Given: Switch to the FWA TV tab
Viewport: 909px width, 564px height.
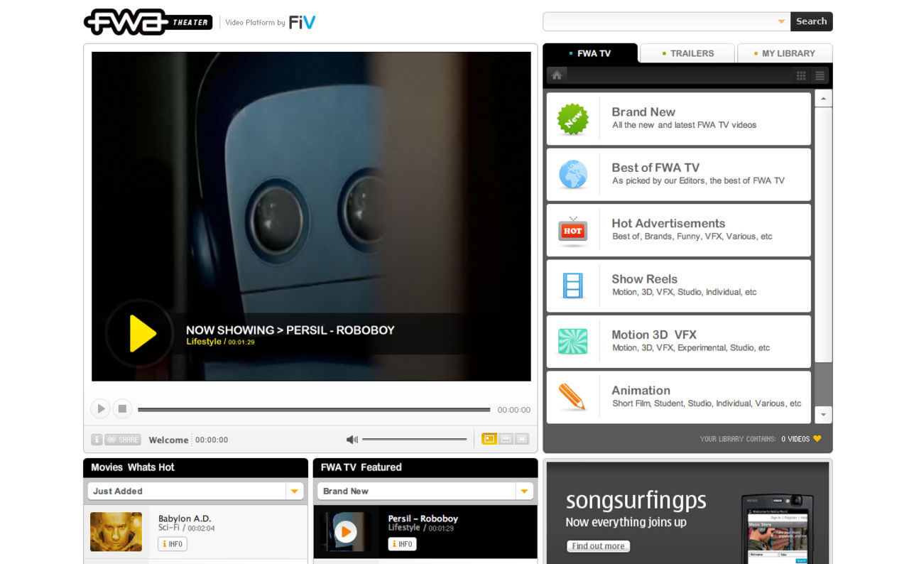Looking at the screenshot, I should [590, 53].
